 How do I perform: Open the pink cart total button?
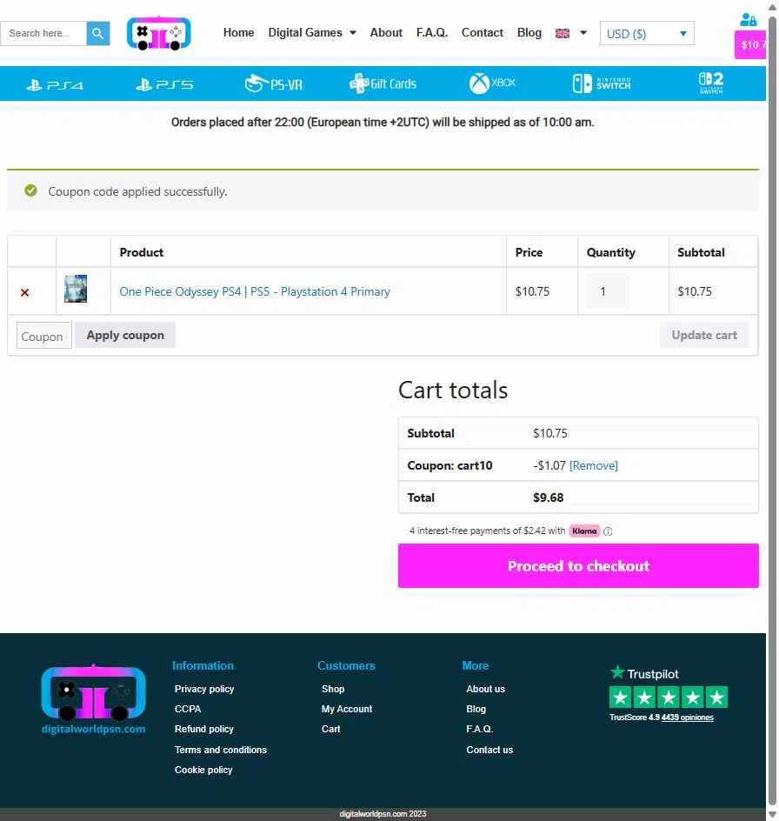tap(750, 45)
